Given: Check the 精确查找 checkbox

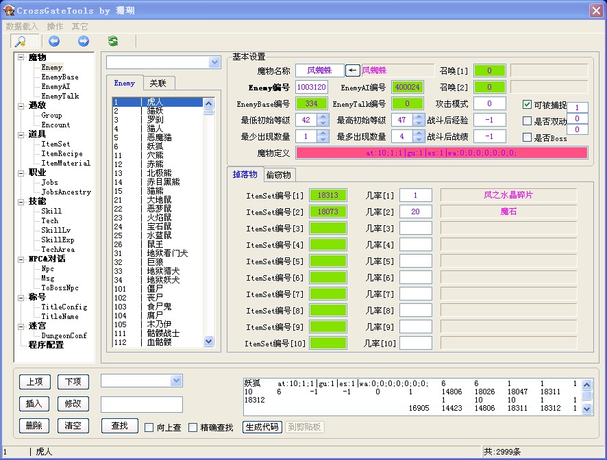Looking at the screenshot, I should click(193, 428).
